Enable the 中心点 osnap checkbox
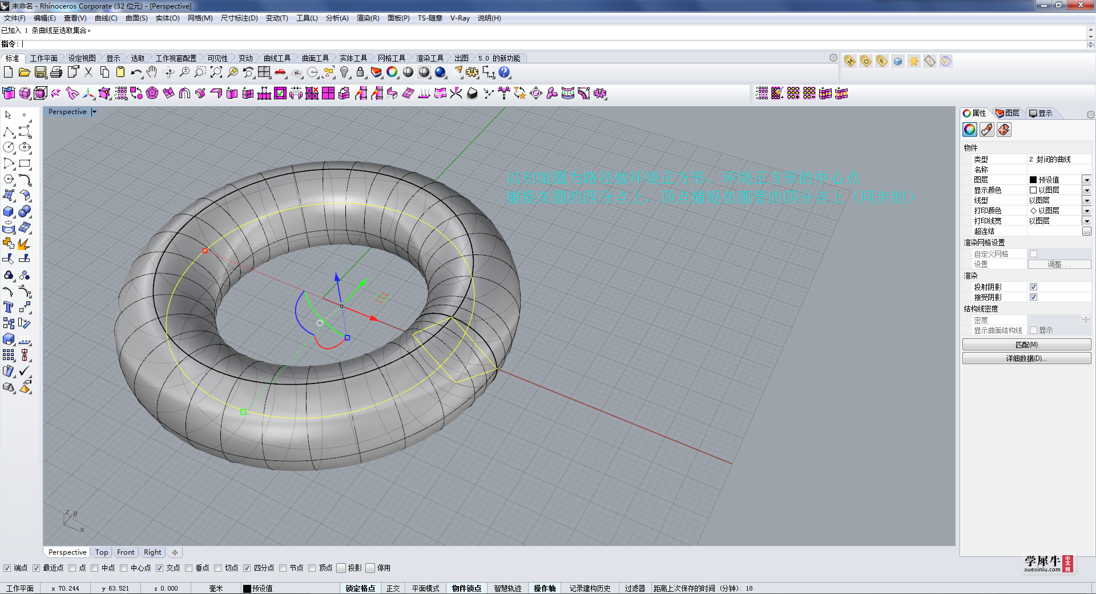 (x=123, y=568)
